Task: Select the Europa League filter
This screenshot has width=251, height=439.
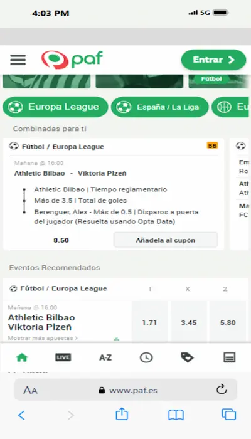Action: point(55,107)
